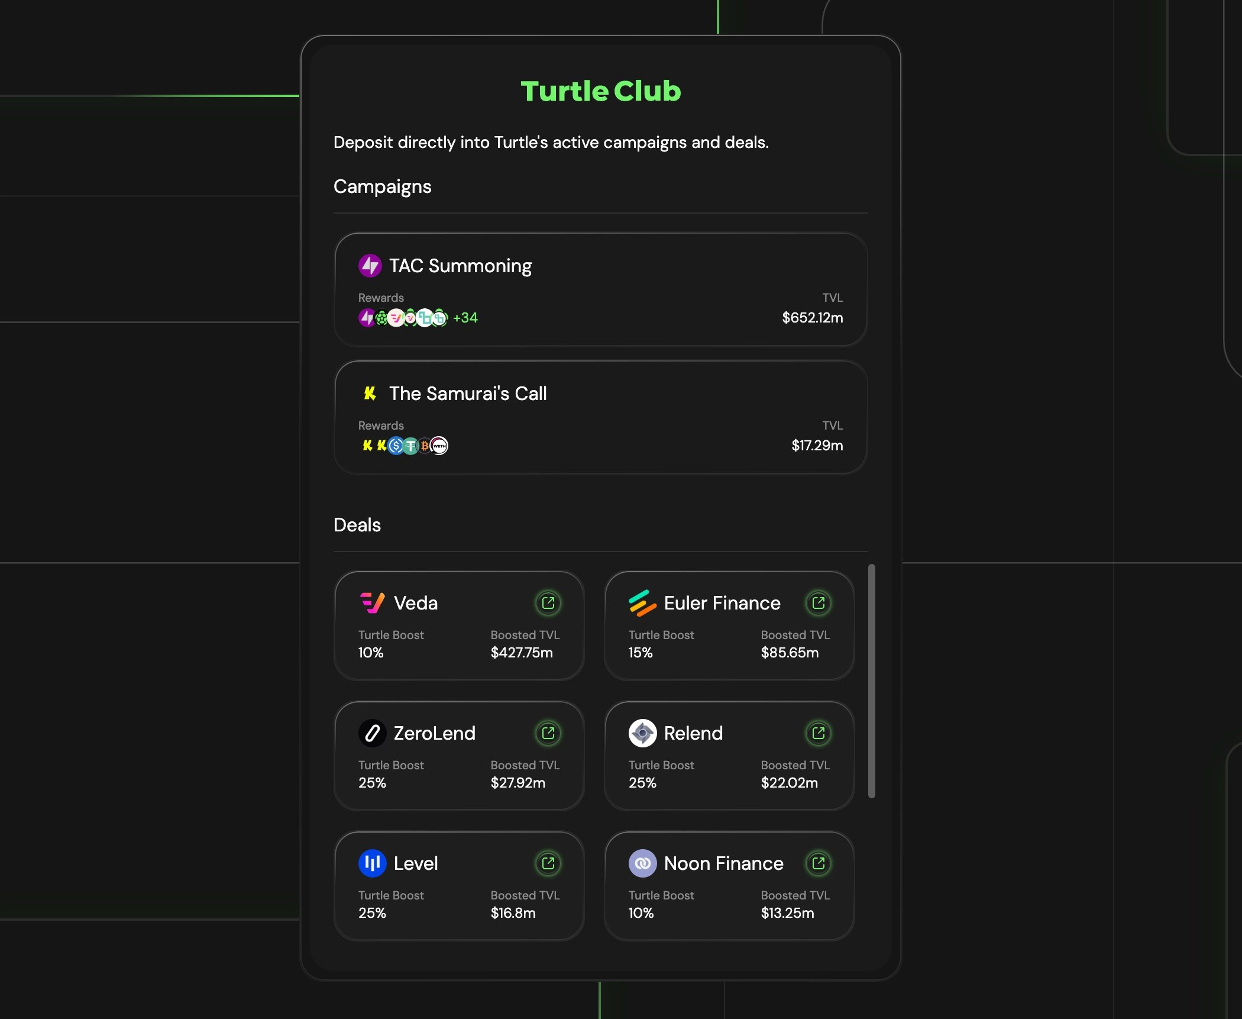The image size is (1242, 1019).
Task: Open ZeroLend's external link button
Action: click(548, 733)
